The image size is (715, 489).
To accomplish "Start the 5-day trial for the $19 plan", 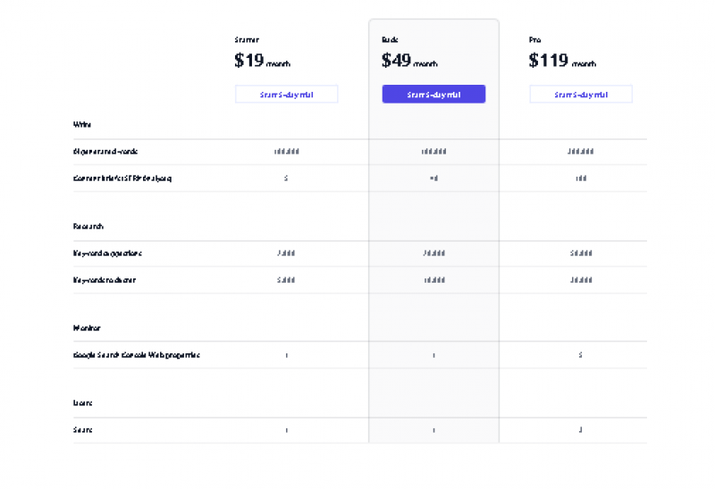I will coord(286,95).
